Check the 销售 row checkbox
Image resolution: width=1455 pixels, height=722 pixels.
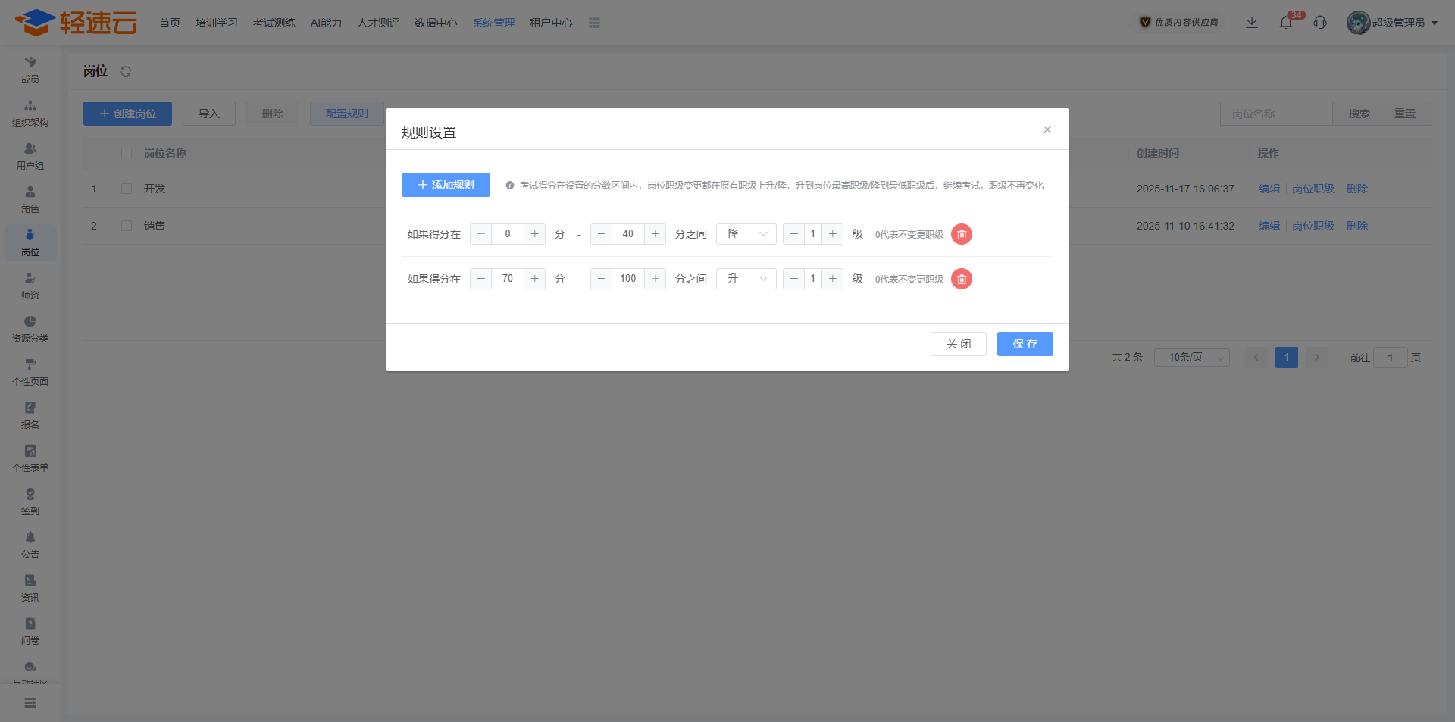127,226
